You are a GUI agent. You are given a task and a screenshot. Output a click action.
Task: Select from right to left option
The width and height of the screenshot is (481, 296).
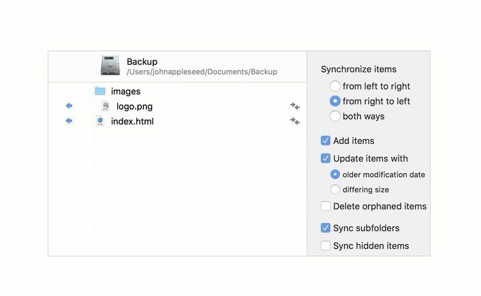pos(335,101)
